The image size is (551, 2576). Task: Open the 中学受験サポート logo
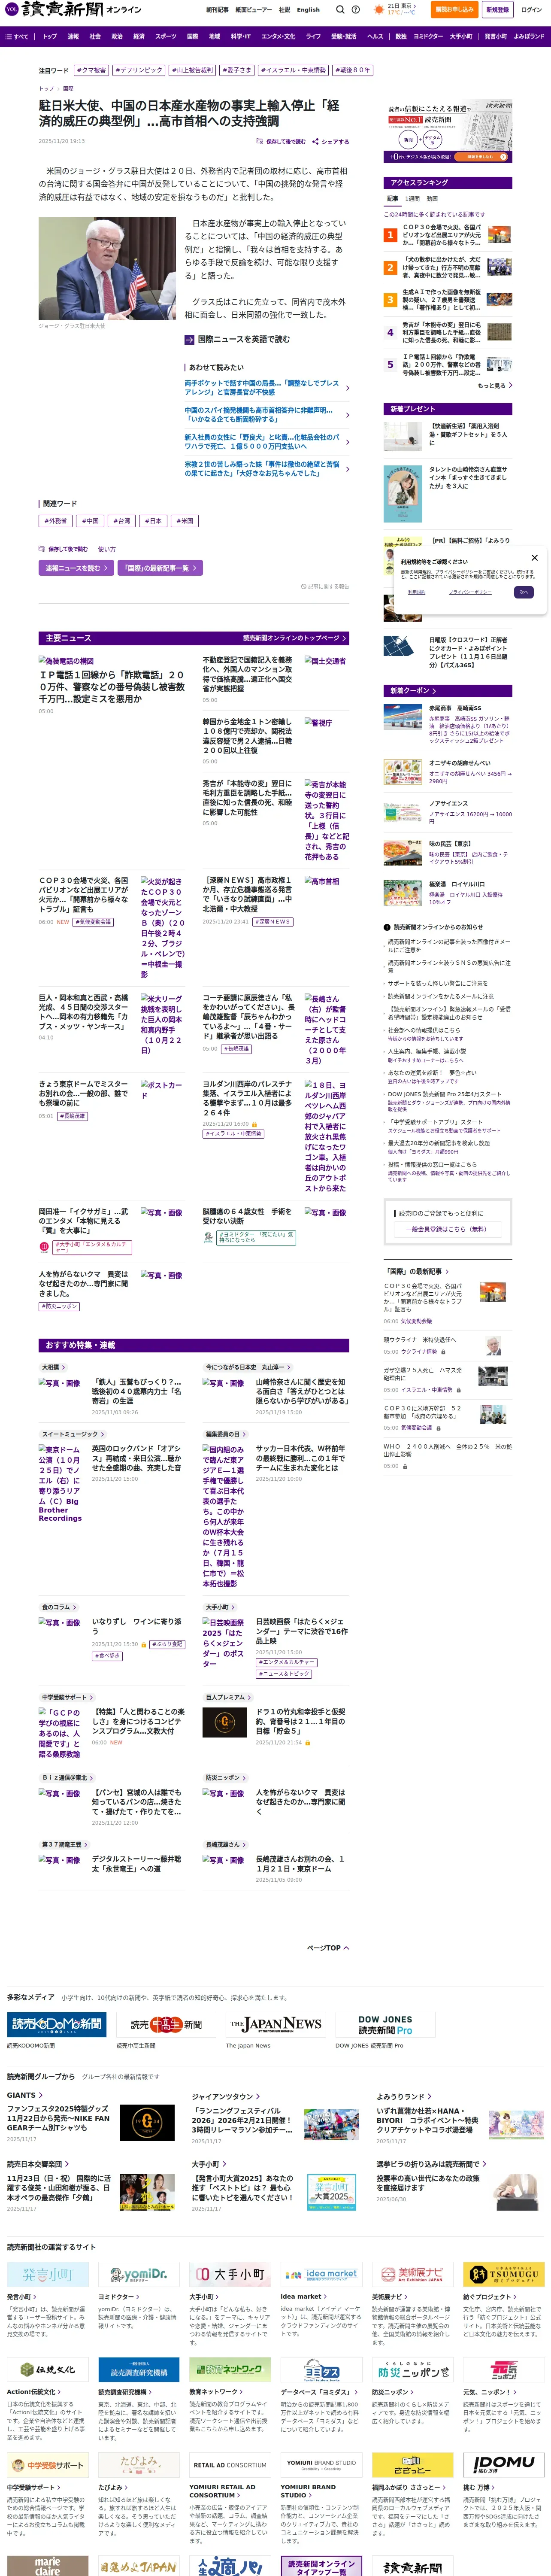point(47,2465)
